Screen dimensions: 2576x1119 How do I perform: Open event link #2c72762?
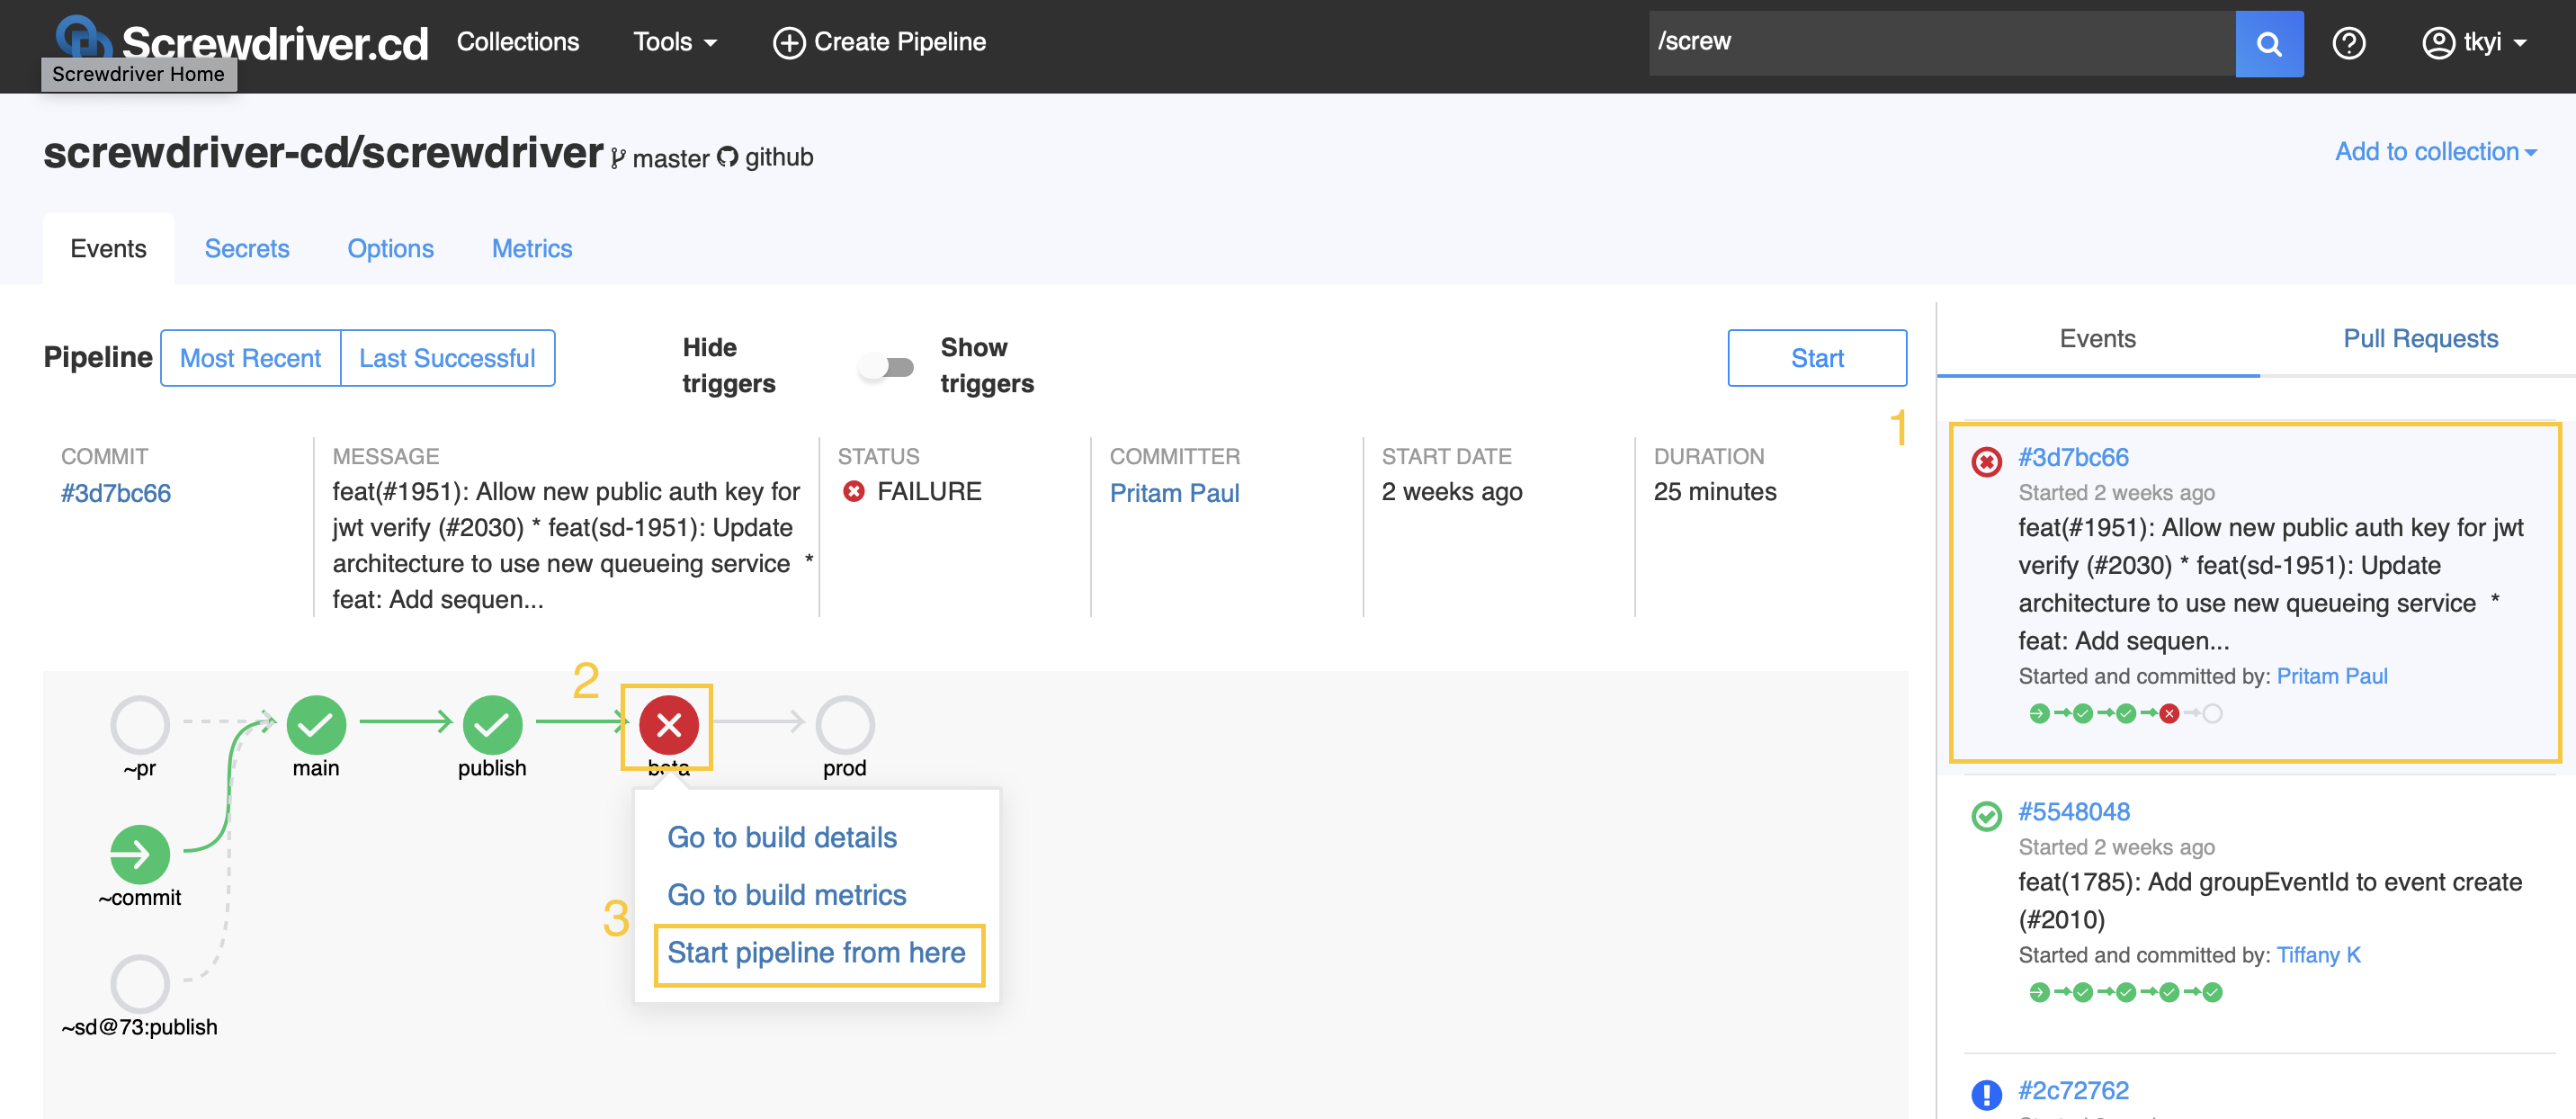pyautogui.click(x=2072, y=1090)
